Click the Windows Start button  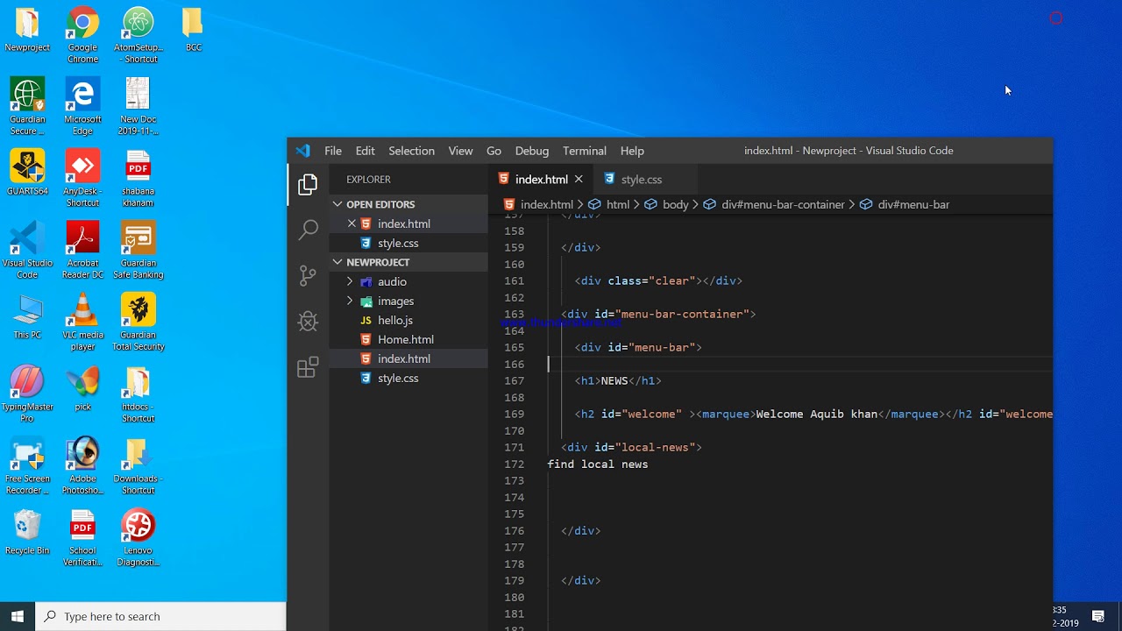(x=18, y=616)
